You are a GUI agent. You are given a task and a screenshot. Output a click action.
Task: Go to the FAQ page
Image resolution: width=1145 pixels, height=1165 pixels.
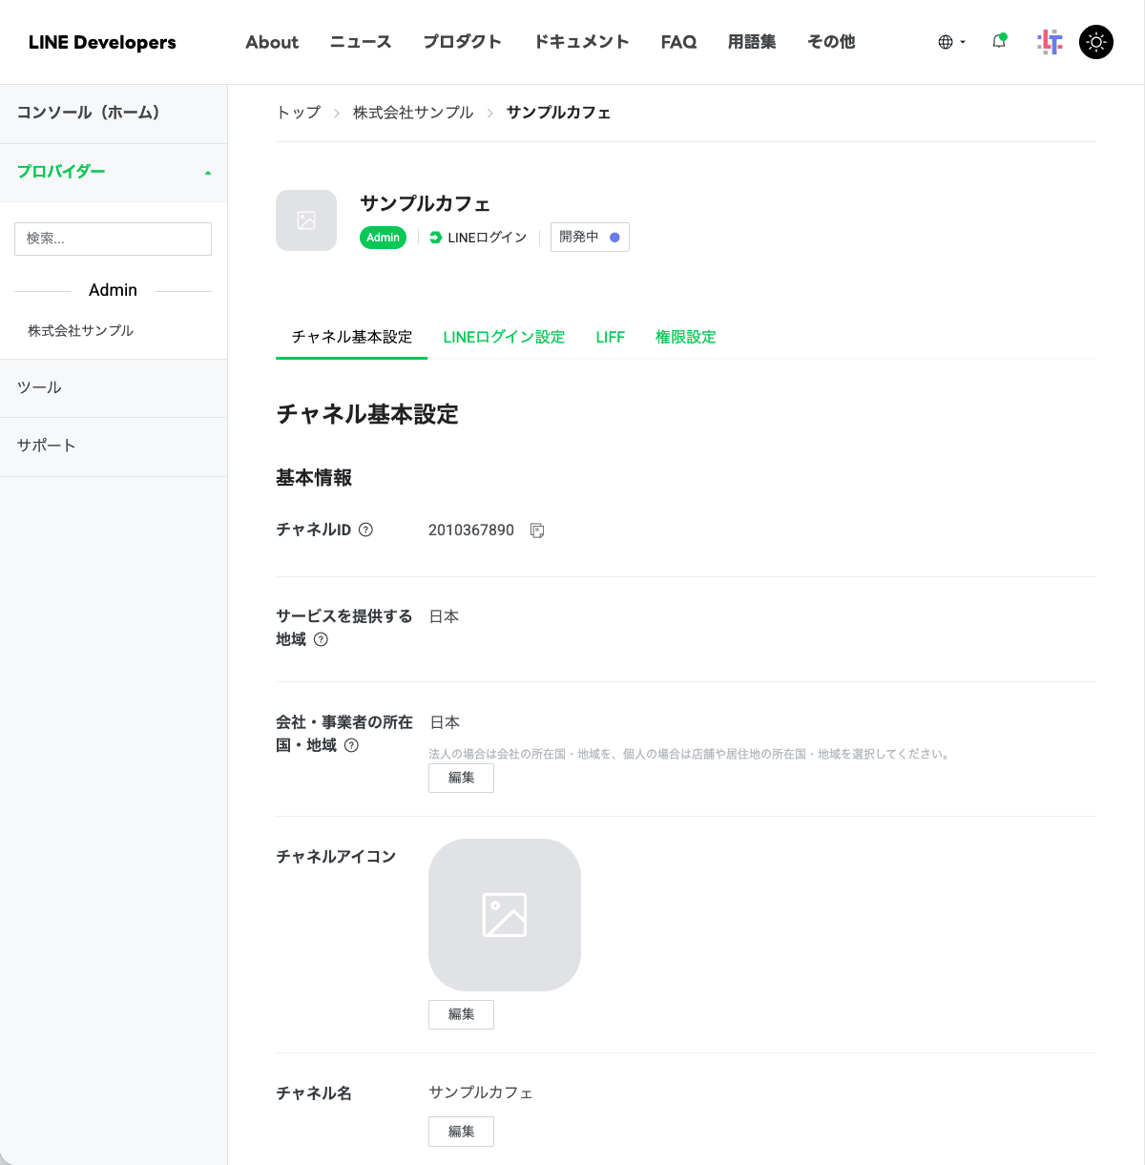[x=678, y=42]
